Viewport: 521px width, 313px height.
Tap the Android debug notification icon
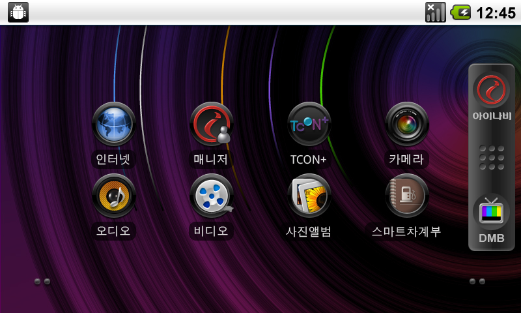[18, 12]
